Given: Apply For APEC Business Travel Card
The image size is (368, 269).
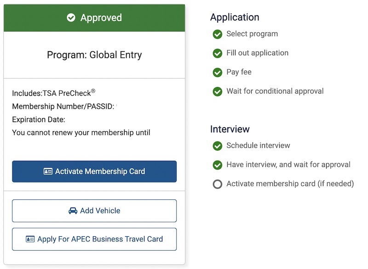Looking at the screenshot, I should pos(94,239).
